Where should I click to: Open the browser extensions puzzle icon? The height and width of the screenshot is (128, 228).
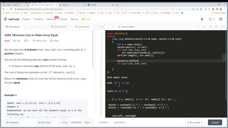[213, 9]
